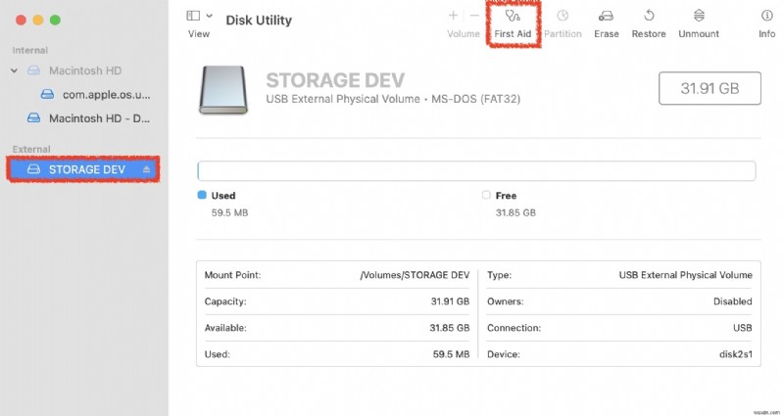Click the Available value 31.85 GB in table
The height and width of the screenshot is (416, 784).
pos(450,328)
